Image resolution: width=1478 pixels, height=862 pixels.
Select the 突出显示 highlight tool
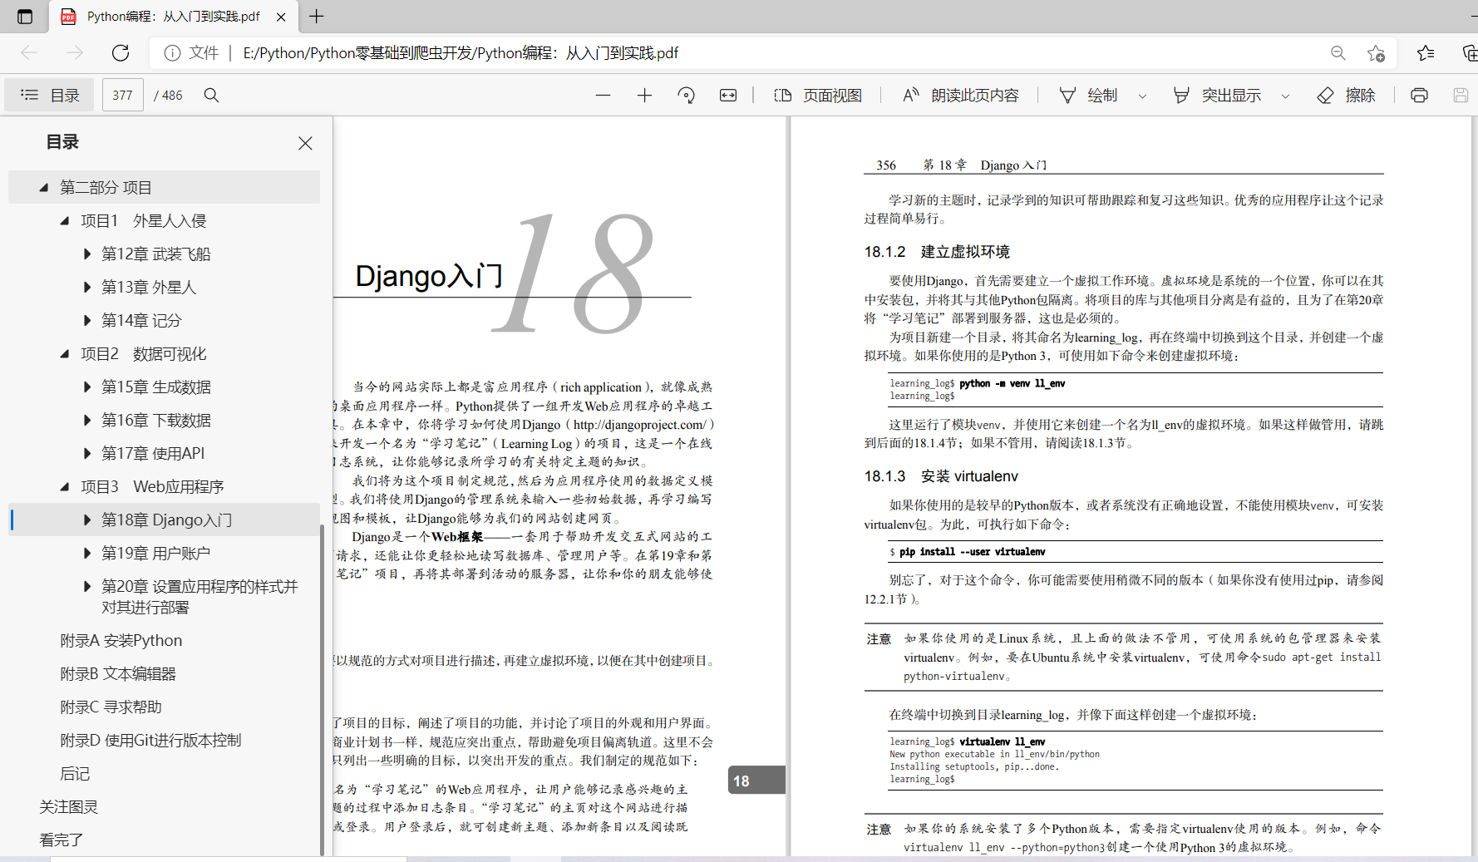point(1218,96)
